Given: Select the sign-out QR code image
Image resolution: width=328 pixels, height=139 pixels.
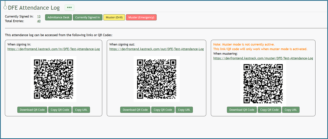Looking at the screenshot, I should coord(156,79).
